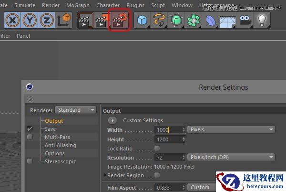Screen dimensions: 286x192
Task: Click the array modeling objects icon
Action: click(194, 20)
